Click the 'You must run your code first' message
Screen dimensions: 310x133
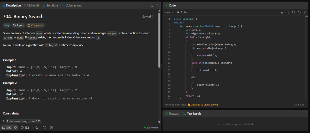[x=235, y=124]
